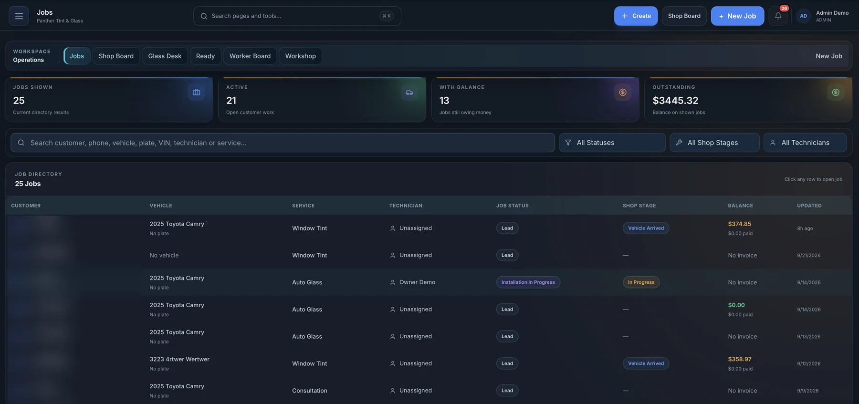Screen dimensions: 859x404
Task: Click the Balance column header
Action: 740,206
